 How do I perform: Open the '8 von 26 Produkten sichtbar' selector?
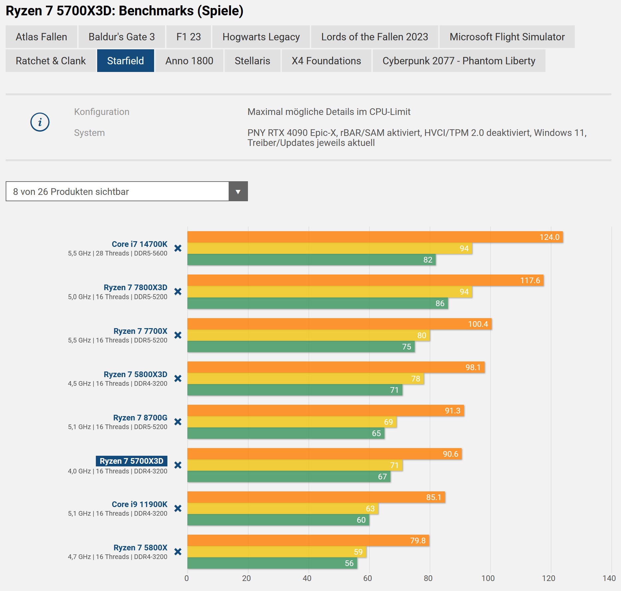pyautogui.click(x=127, y=191)
